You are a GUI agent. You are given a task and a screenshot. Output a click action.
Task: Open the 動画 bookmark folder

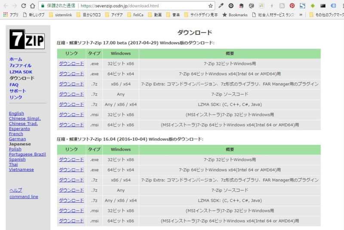click(155, 15)
